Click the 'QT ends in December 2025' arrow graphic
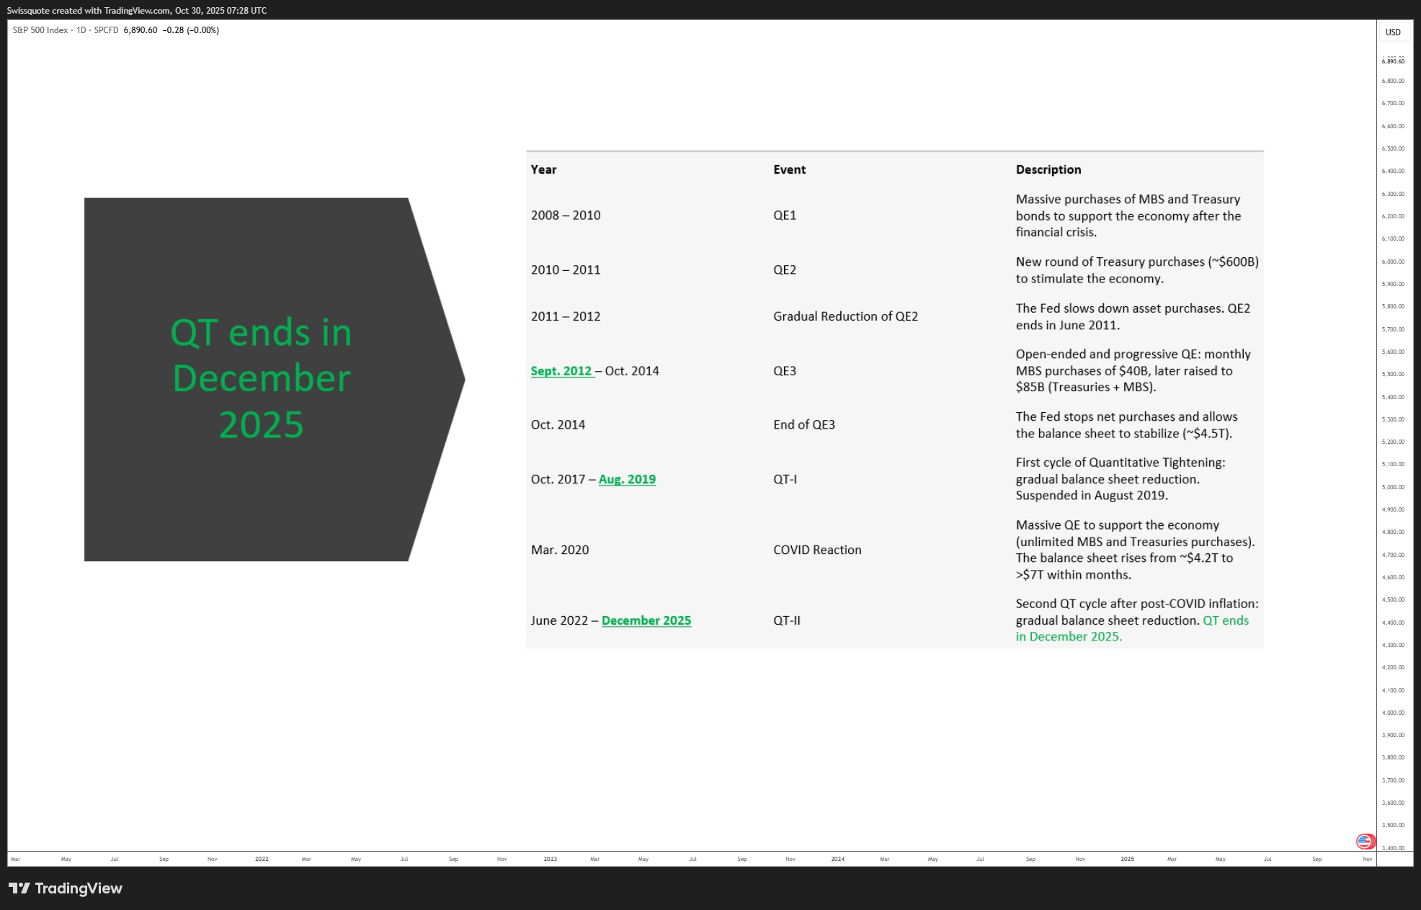1421x910 pixels. pos(275,379)
